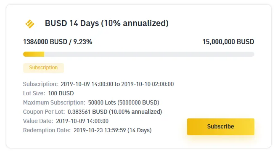This screenshot has height=152, width=275.
Task: Click the yellow Subscribe button
Action: point(221,127)
